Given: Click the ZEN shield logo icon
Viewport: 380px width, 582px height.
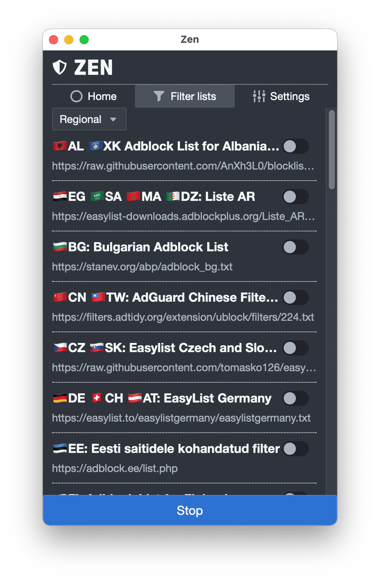Looking at the screenshot, I should tap(60, 68).
